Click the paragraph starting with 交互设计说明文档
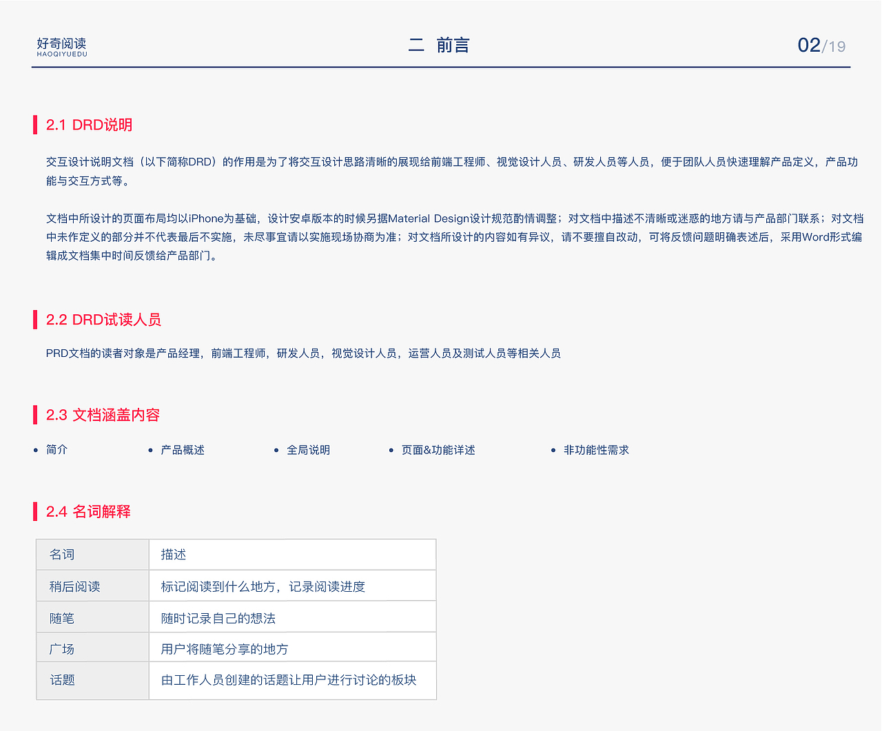The width and height of the screenshot is (882, 731). pyautogui.click(x=452, y=171)
